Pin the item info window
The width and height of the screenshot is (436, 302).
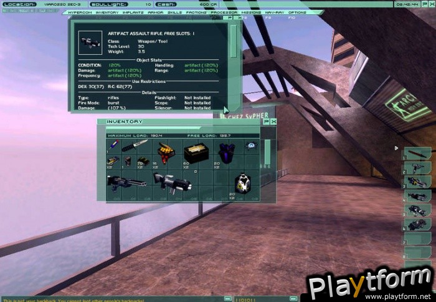point(229,17)
